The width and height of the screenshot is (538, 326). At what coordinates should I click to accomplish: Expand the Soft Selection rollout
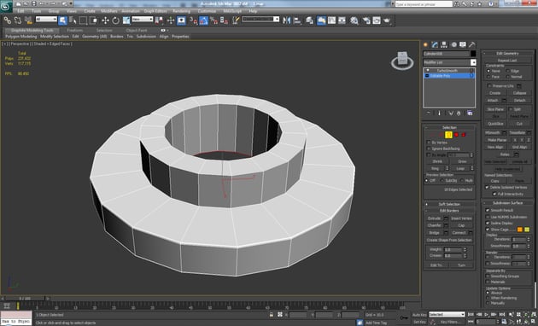coord(449,204)
